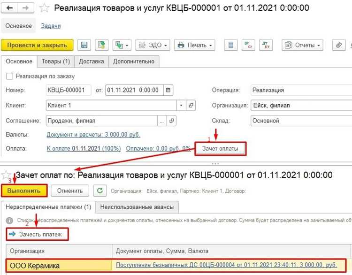Click the Номер field КВЦБ-000001
This screenshot has height=275, width=352.
pos(69,90)
